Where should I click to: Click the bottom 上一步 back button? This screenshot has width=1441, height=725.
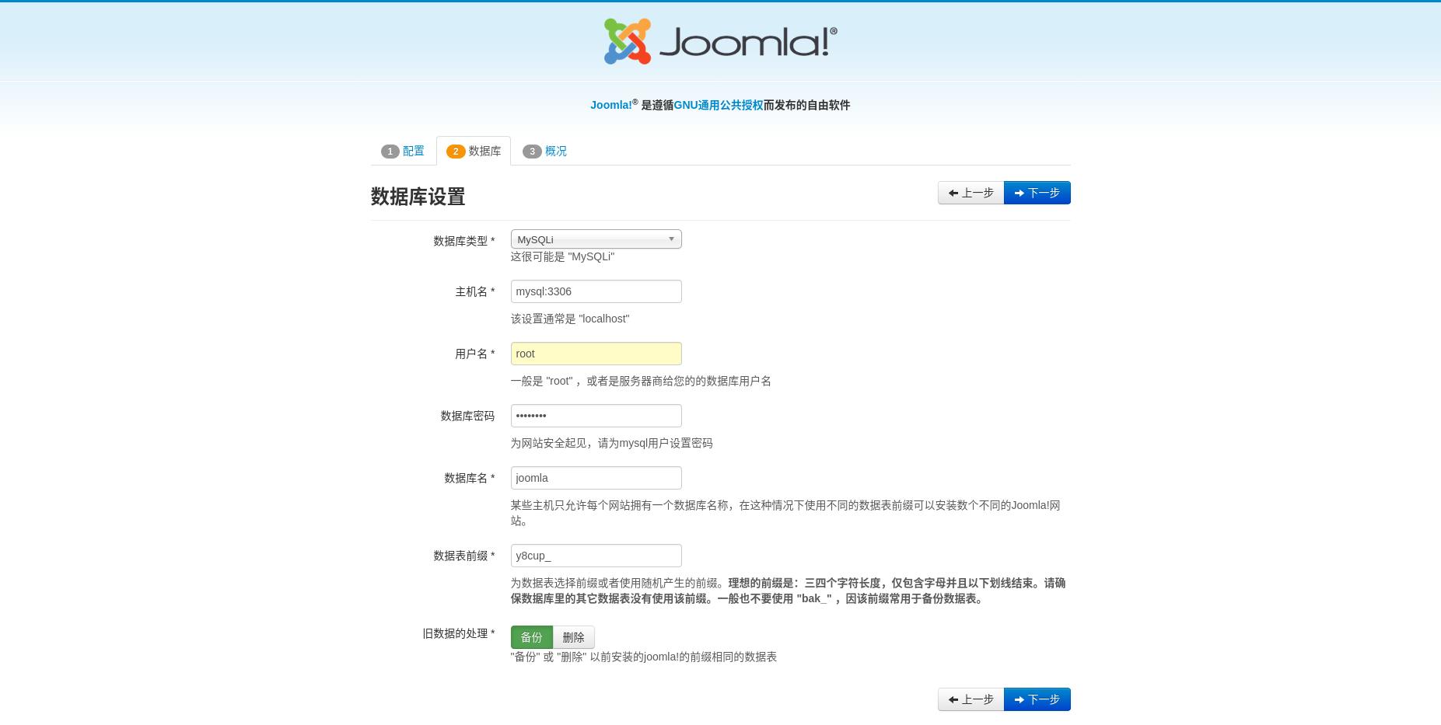point(971,699)
